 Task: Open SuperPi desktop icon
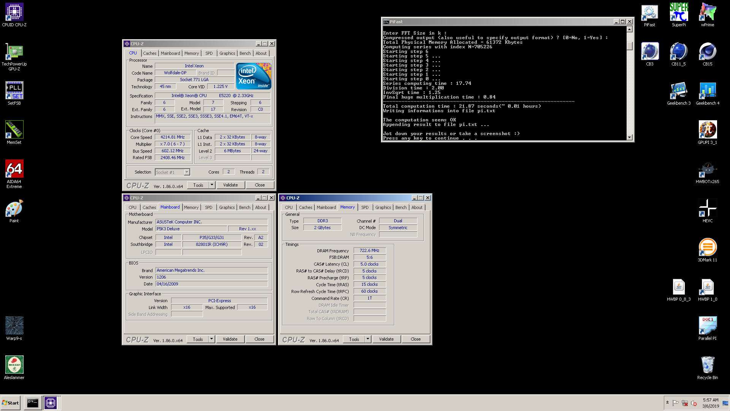(x=679, y=15)
